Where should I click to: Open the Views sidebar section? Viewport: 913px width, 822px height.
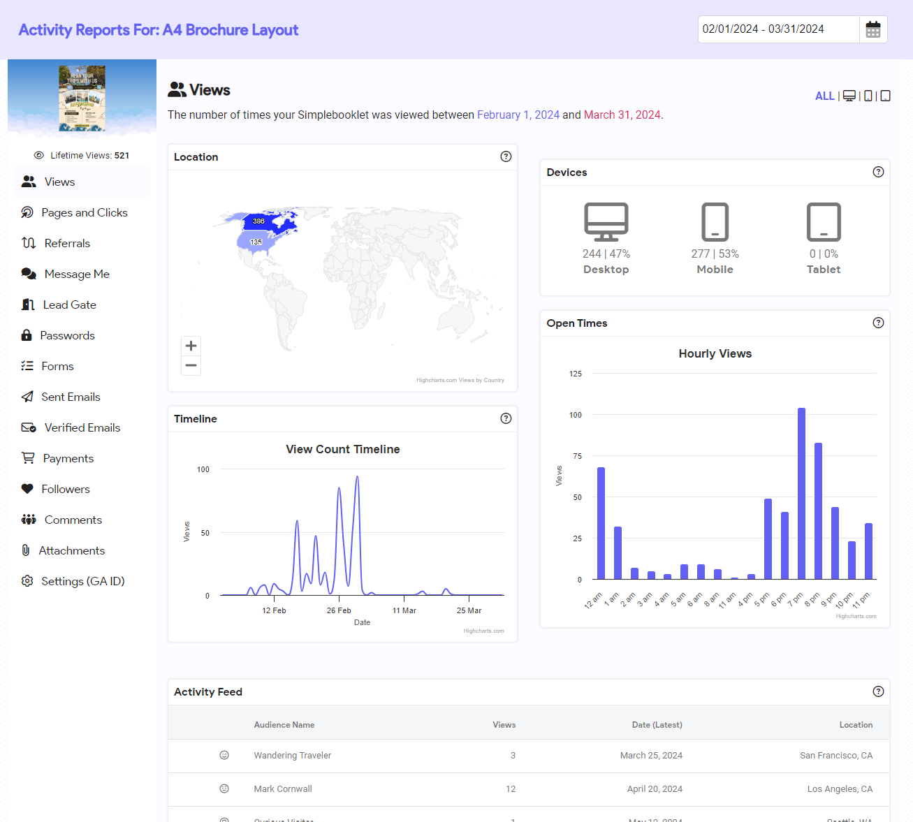click(x=82, y=182)
